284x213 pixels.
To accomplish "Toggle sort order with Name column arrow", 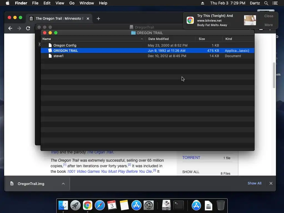I will coord(142,39).
